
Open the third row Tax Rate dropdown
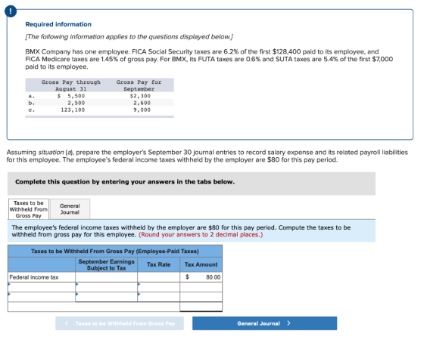158,297
